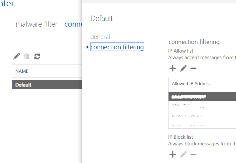
Task: Select the Default policy row
Action: [x=47, y=85]
